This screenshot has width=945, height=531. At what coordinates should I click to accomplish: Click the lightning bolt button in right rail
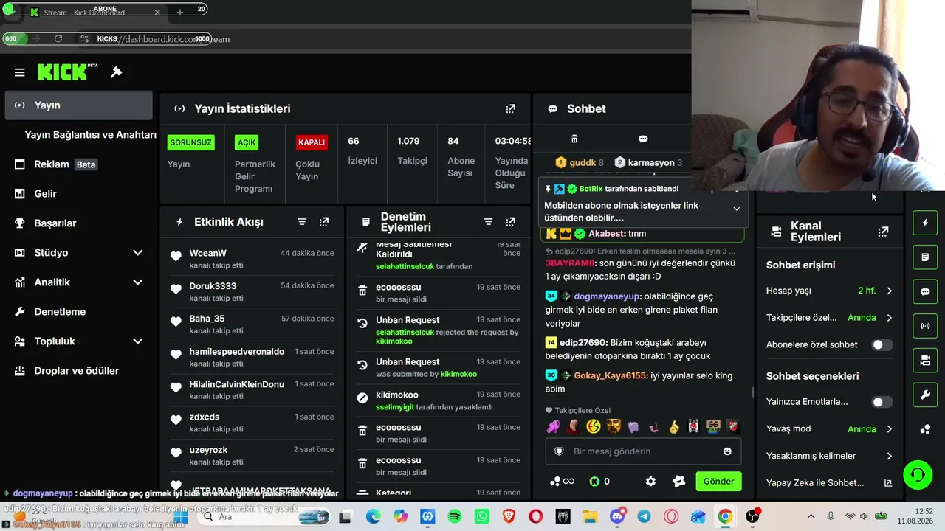point(925,223)
